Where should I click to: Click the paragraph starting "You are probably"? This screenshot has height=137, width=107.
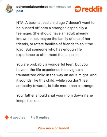coord(56,75)
